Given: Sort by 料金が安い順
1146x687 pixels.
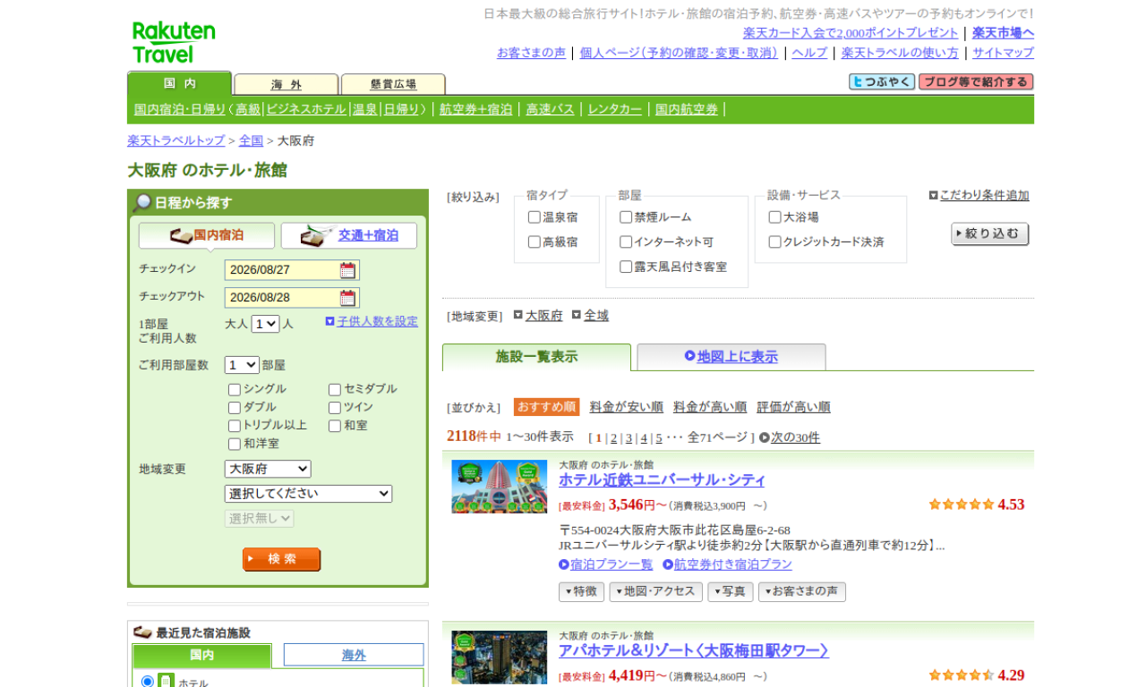Looking at the screenshot, I should 627,407.
